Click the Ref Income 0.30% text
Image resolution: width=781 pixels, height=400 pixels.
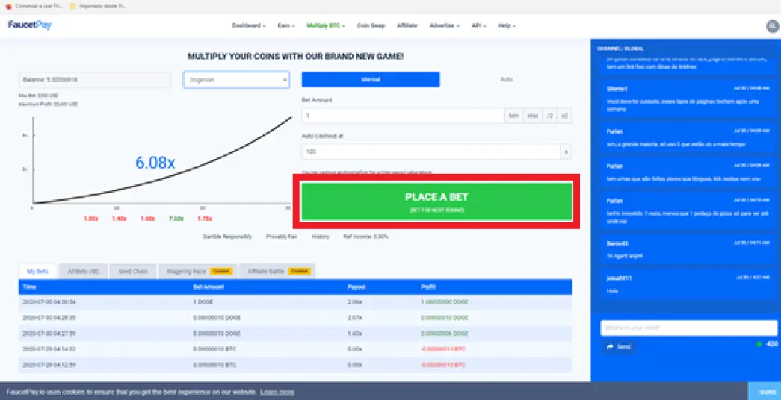[365, 237]
